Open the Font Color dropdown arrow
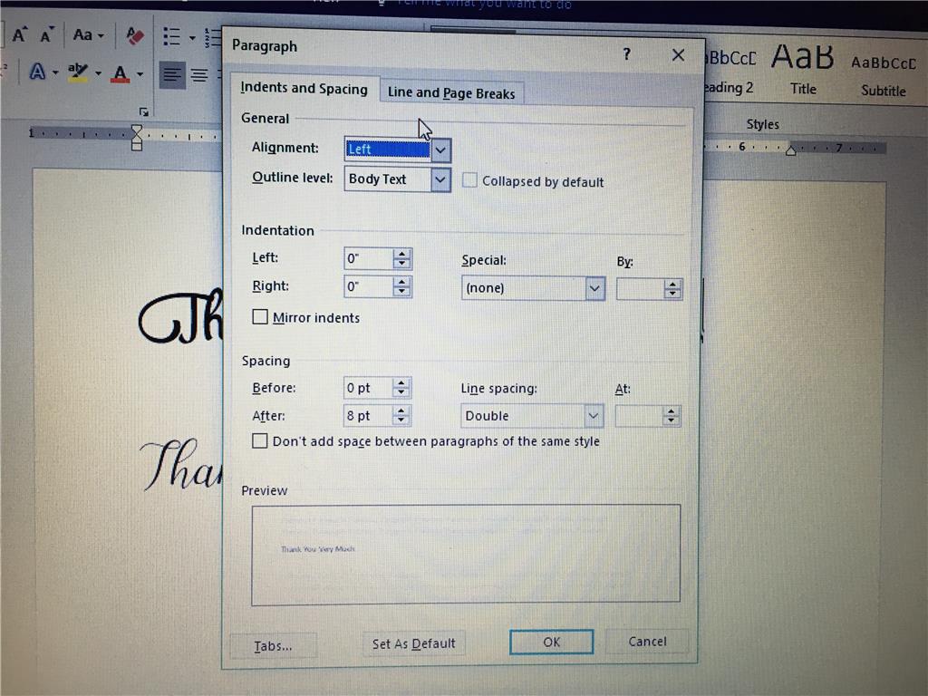This screenshot has height=696, width=928. (140, 74)
